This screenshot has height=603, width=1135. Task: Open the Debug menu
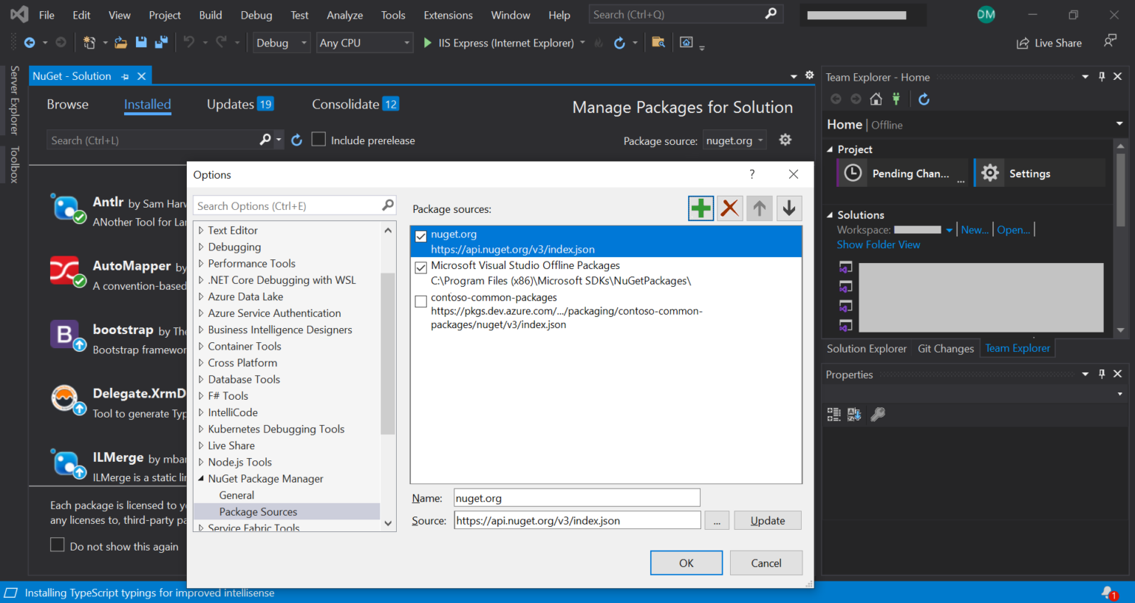[x=256, y=15]
